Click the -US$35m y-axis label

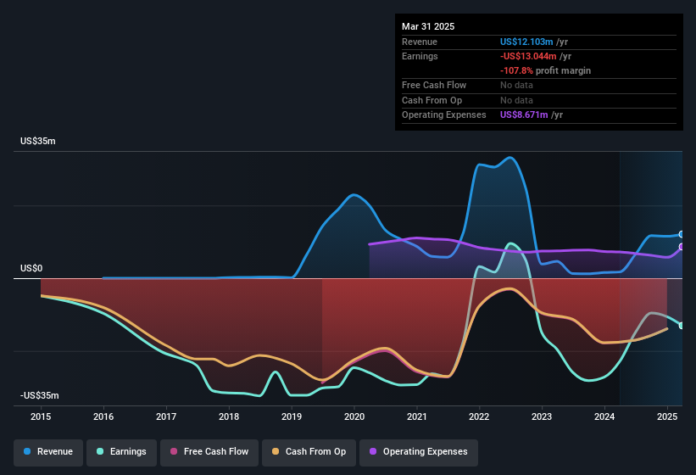coord(40,395)
